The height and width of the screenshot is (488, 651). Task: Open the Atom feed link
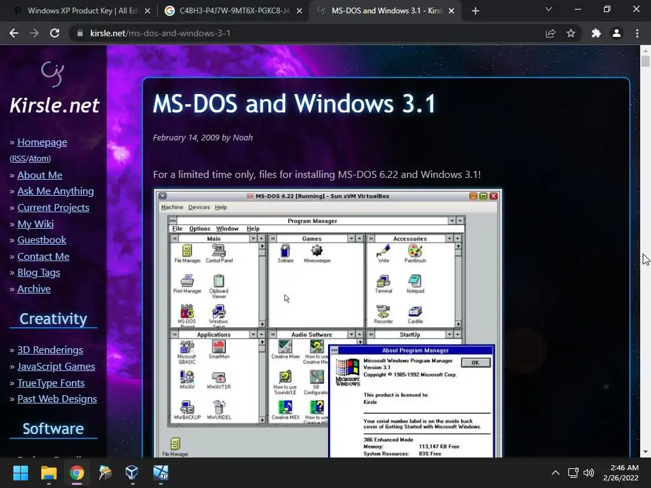(39, 158)
